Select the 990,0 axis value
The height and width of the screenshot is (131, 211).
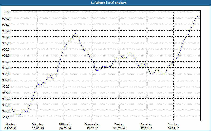6,62
